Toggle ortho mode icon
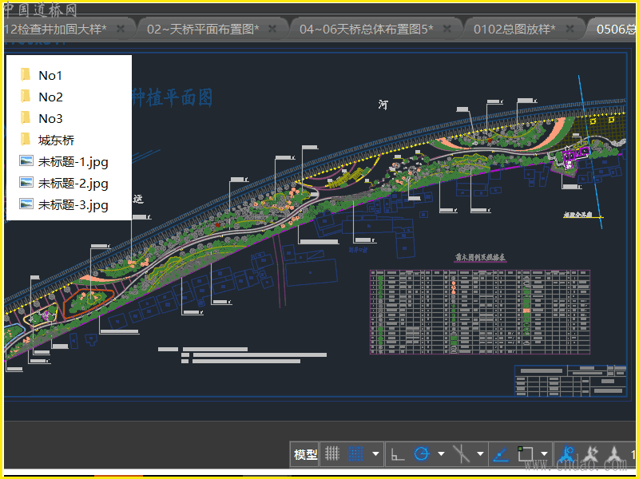Viewport: 639px width, 479px height. [x=397, y=454]
